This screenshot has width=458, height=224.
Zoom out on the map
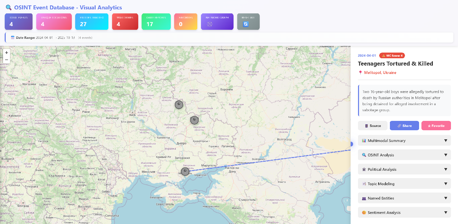(x=6, y=60)
